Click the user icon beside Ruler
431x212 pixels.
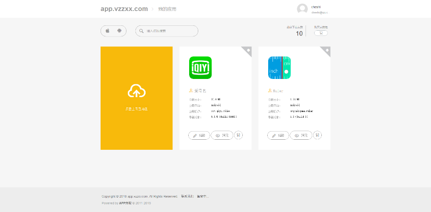(x=270, y=90)
